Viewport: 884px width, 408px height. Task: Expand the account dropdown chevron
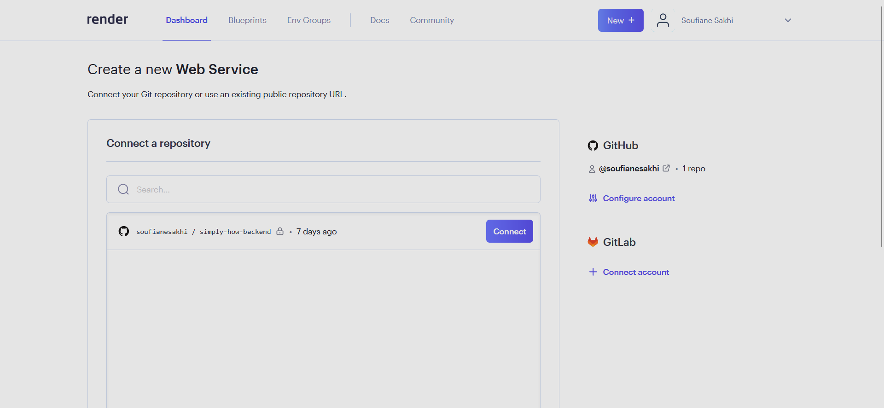tap(788, 20)
